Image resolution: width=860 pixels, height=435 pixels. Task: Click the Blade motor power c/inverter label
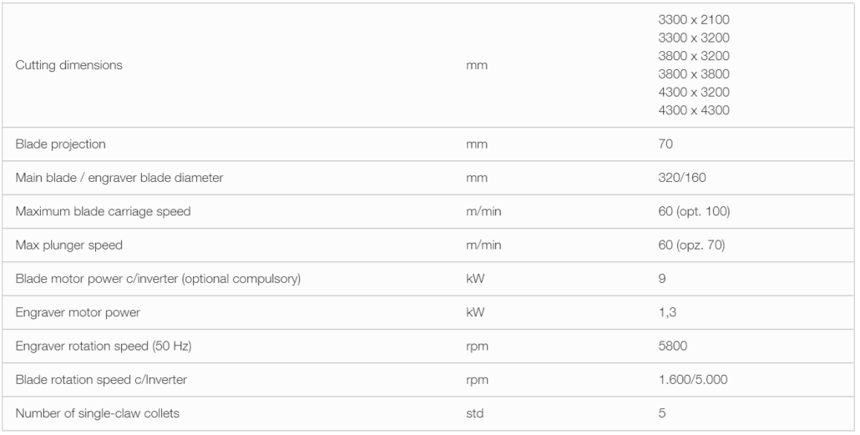[x=158, y=279]
